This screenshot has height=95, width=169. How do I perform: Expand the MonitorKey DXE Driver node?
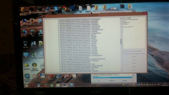coord(60,71)
